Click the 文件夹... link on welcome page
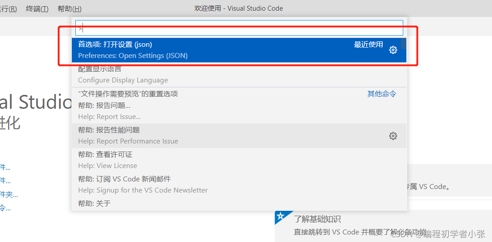This screenshot has height=242, width=492. pos(9,194)
